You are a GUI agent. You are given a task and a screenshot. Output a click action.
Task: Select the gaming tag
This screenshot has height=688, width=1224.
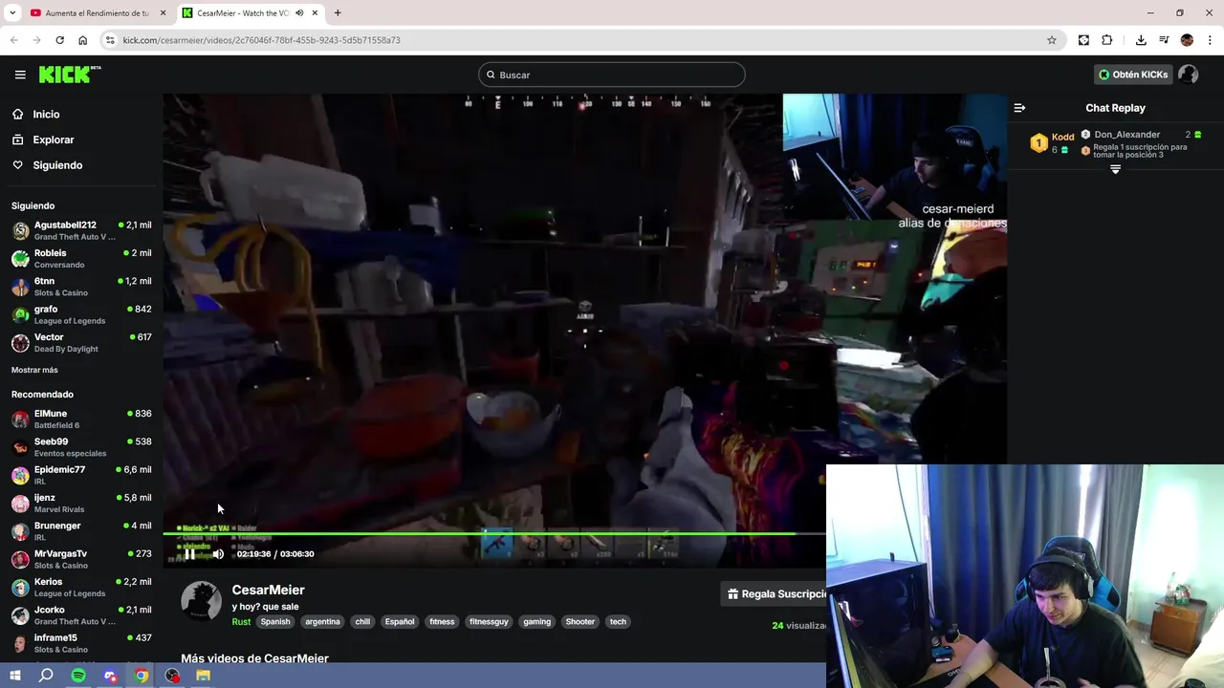coord(536,621)
